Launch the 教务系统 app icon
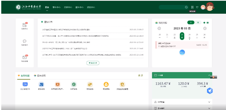This screenshot has width=226, height=110. point(41,84)
